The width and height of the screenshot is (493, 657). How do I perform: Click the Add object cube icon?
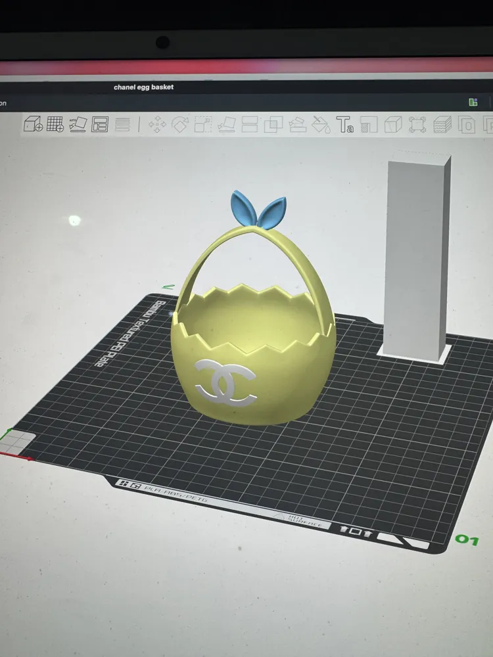[x=33, y=124]
